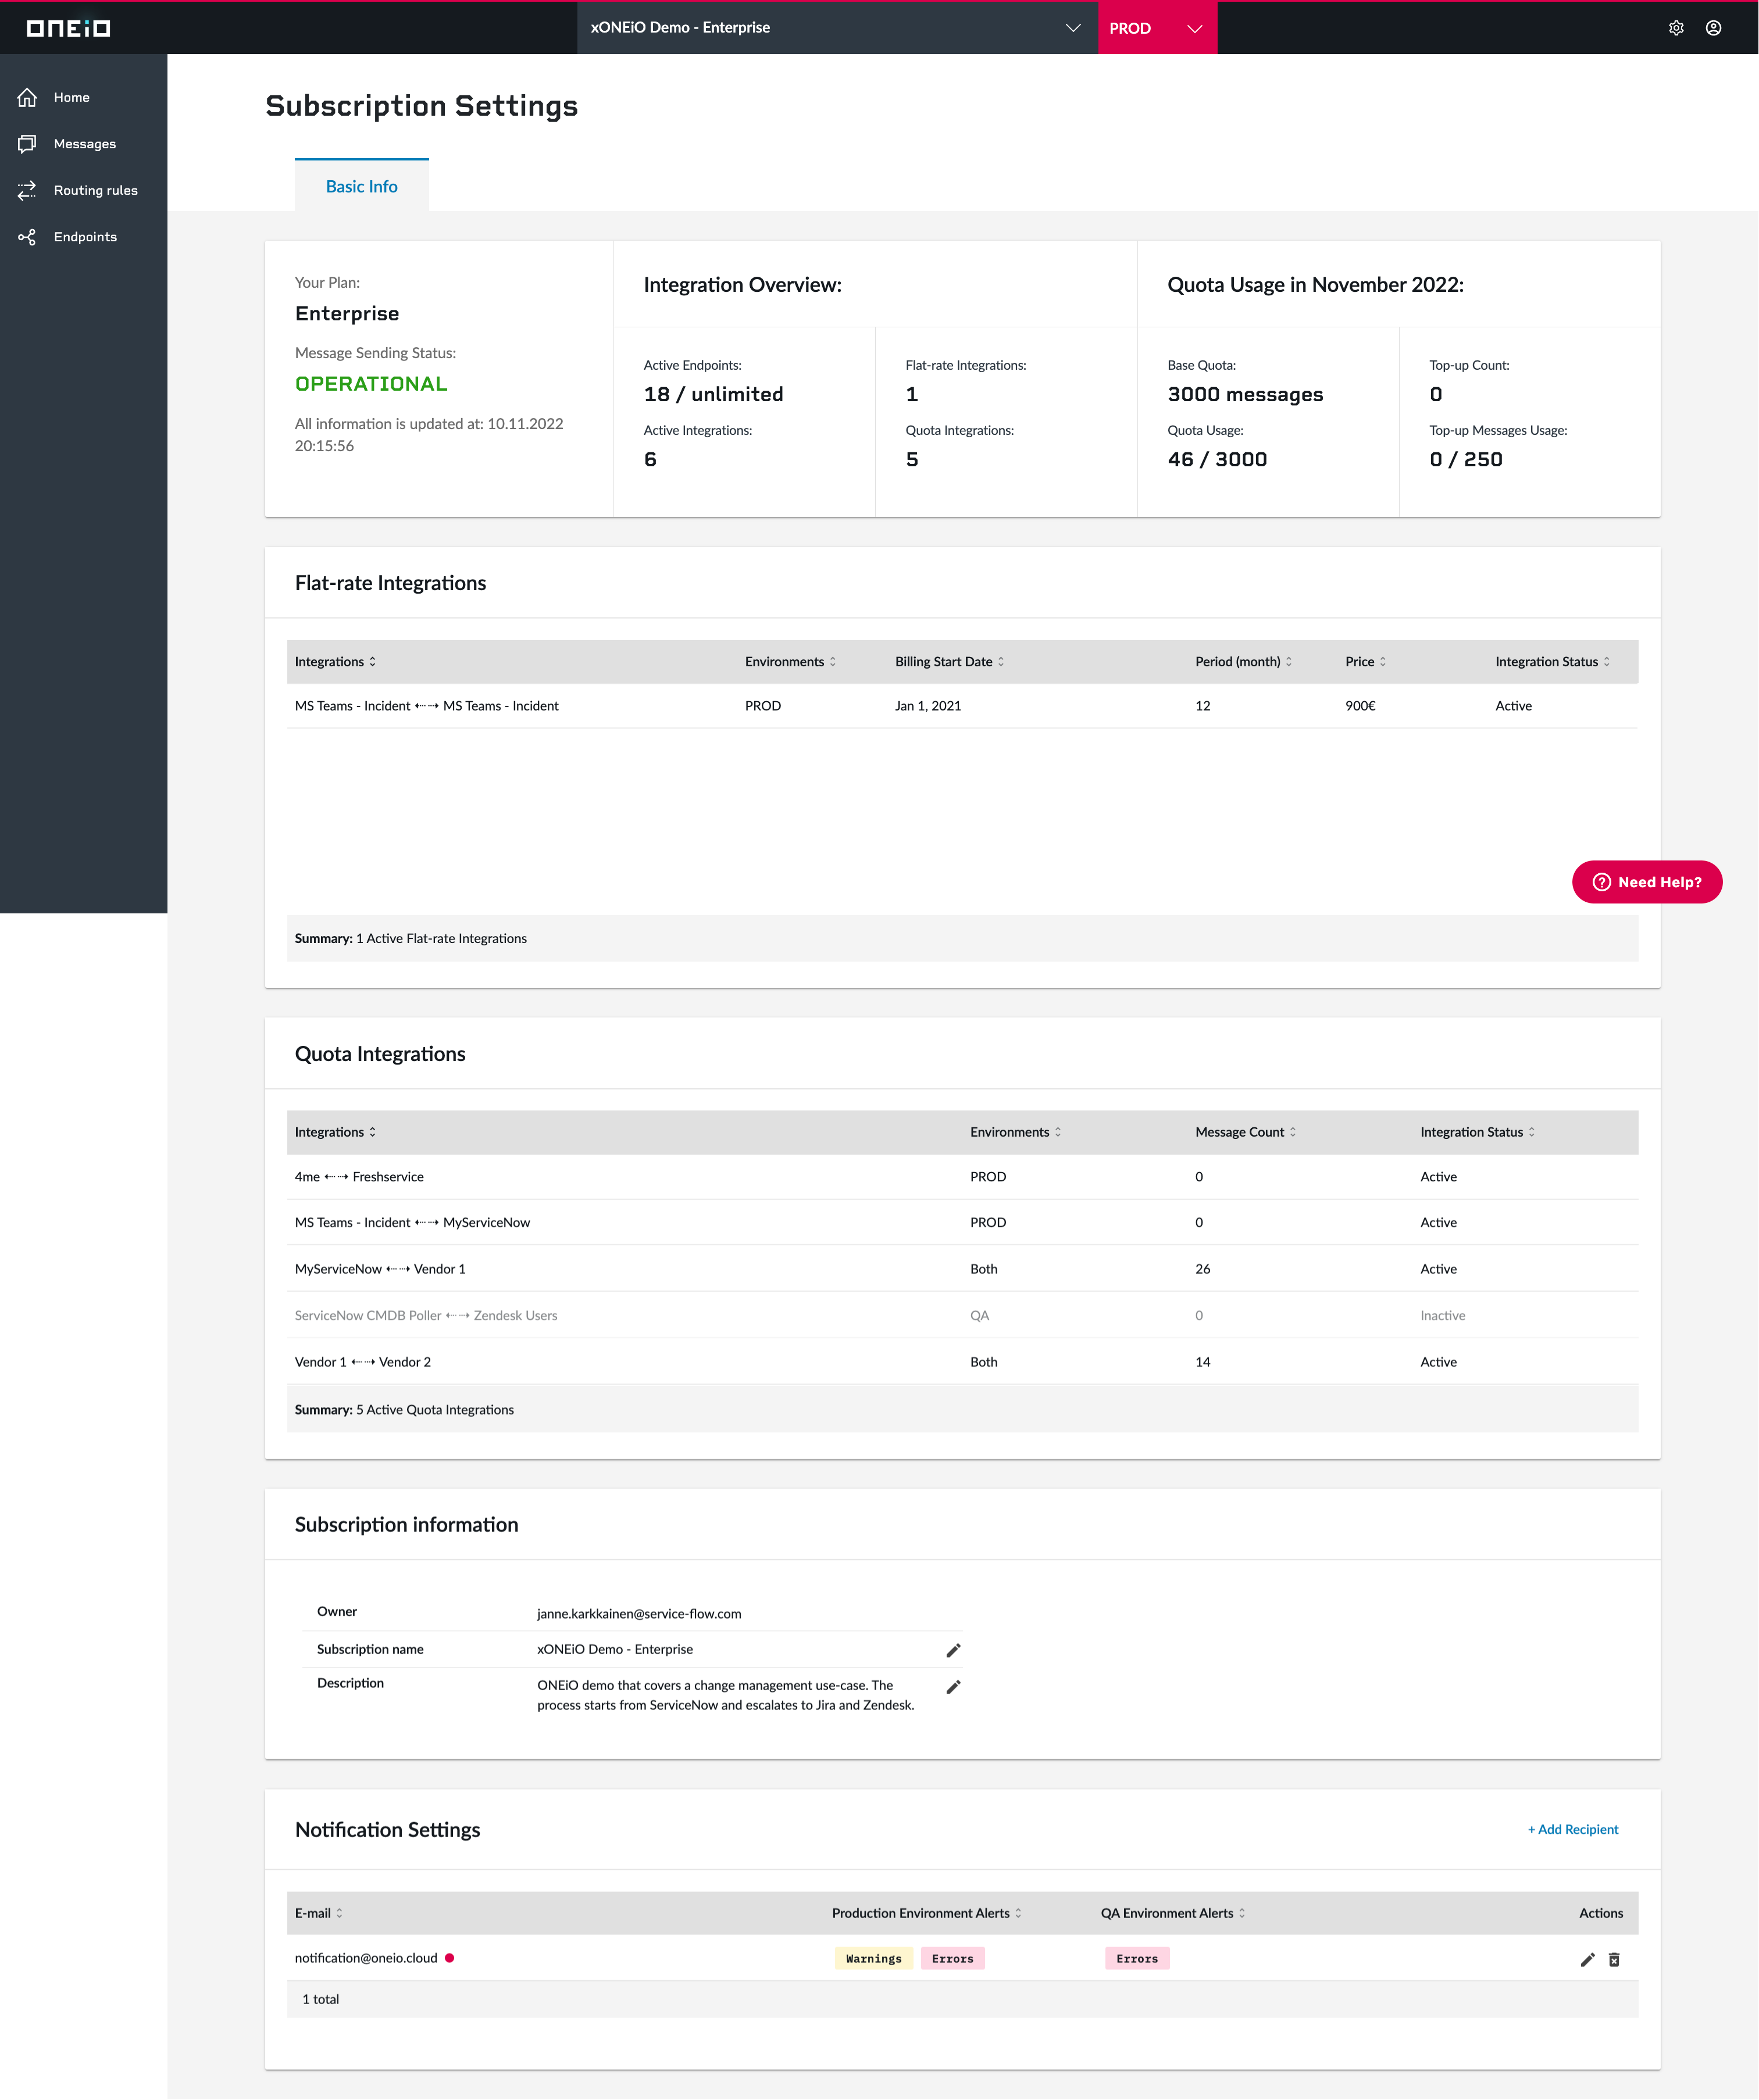Select ServiceNow CMDB Poller to Zendesk Users row
The height and width of the screenshot is (2100, 1759).
(x=962, y=1316)
